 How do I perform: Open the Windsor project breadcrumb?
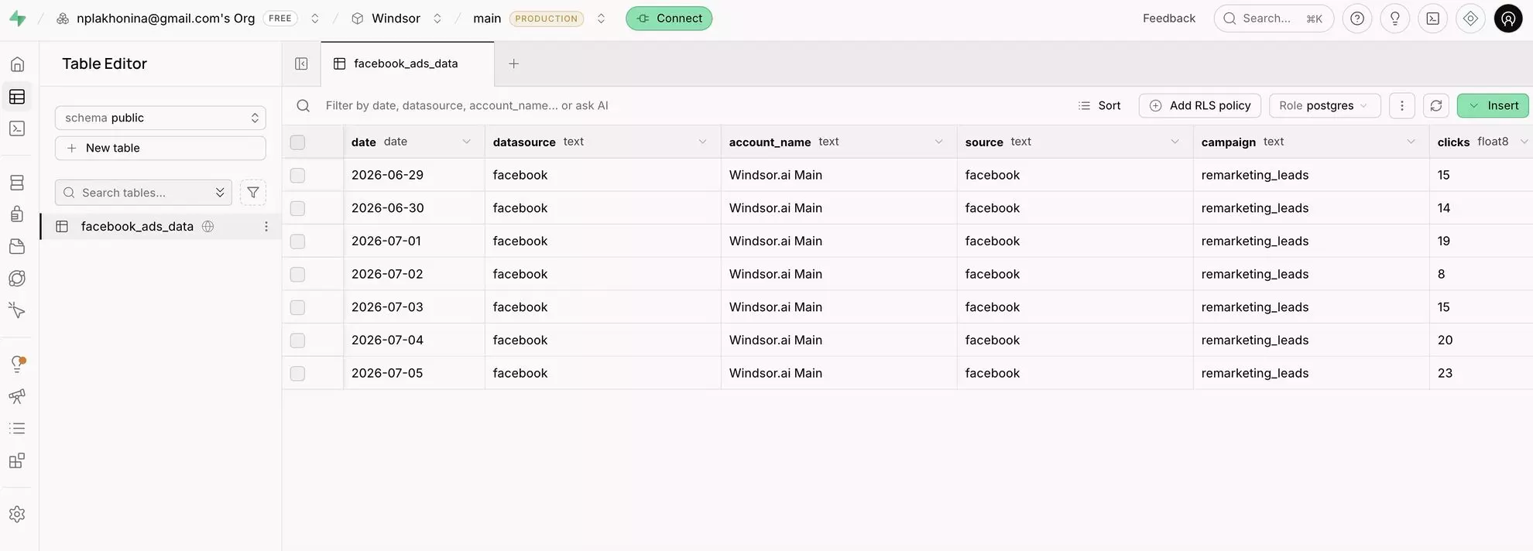pos(386,19)
